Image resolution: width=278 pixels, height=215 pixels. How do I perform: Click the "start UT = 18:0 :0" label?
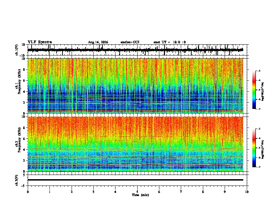170,42
